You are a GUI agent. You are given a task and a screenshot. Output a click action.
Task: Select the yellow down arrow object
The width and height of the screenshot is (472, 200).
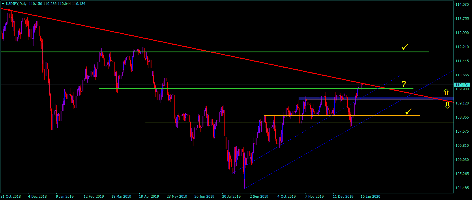(x=447, y=105)
